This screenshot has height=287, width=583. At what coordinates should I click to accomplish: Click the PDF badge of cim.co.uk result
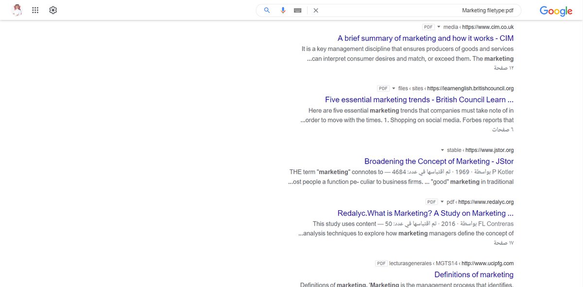point(428,27)
